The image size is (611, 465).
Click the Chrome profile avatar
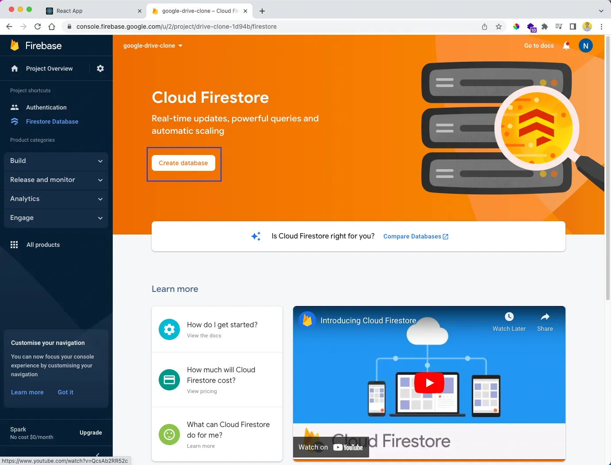tap(587, 26)
